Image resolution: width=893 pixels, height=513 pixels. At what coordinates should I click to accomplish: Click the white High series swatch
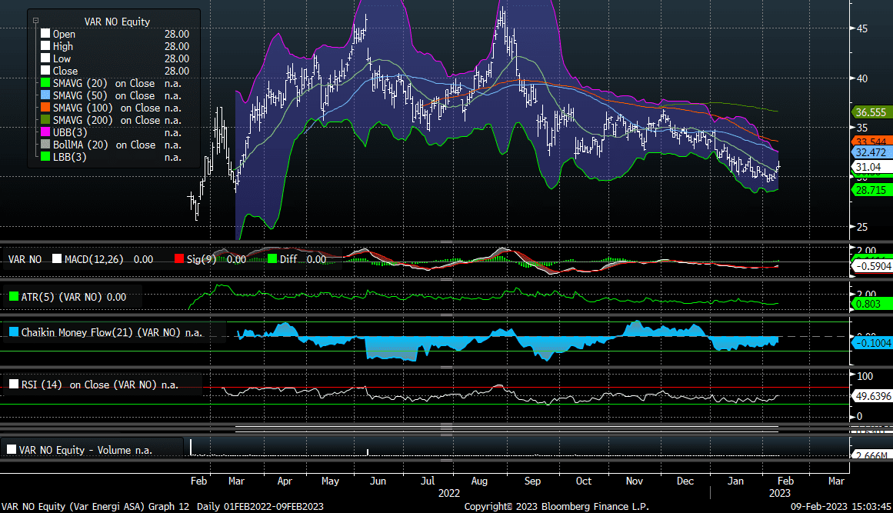45,46
